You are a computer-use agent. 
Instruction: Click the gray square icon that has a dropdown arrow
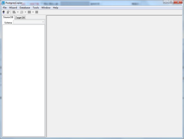tap(29, 12)
